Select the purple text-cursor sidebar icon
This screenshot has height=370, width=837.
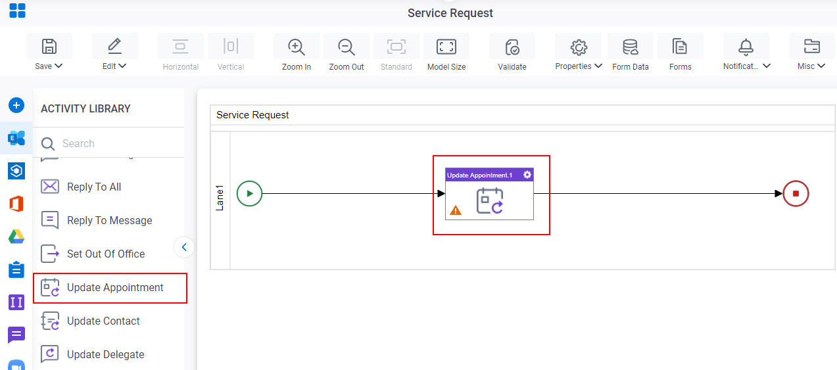16,302
